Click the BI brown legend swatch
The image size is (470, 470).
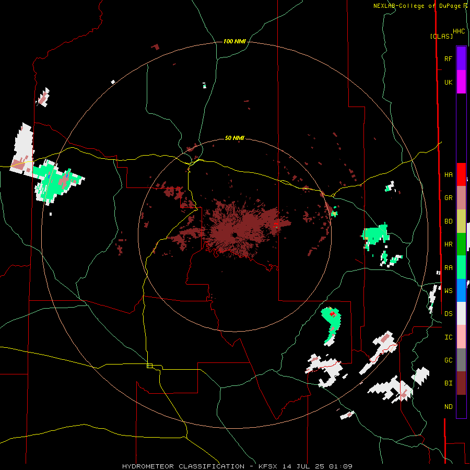point(461,383)
